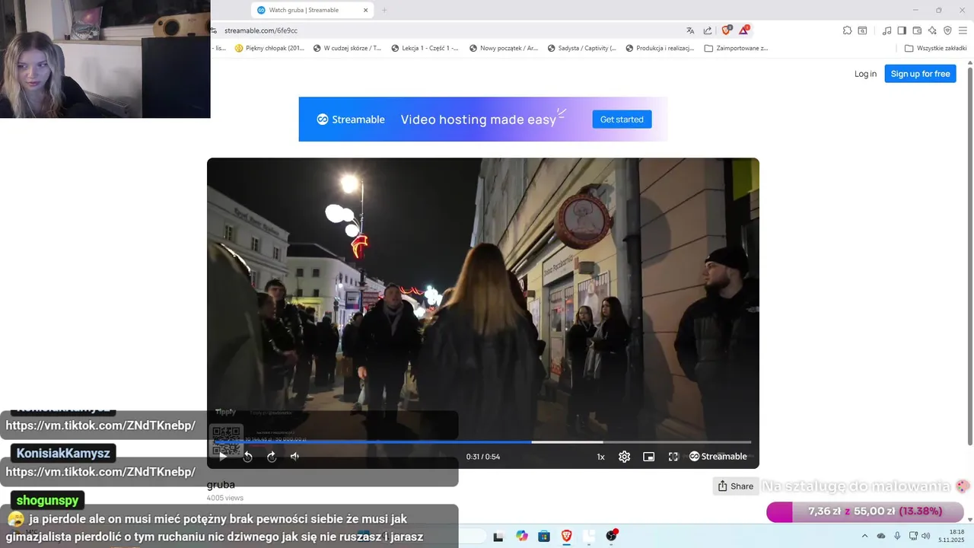Select the Watch gruba browser tab

pos(312,10)
